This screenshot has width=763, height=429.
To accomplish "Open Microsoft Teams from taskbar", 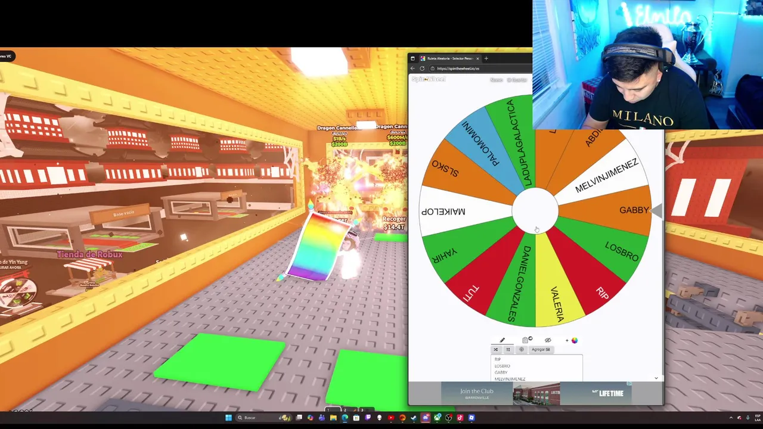I will tap(322, 418).
